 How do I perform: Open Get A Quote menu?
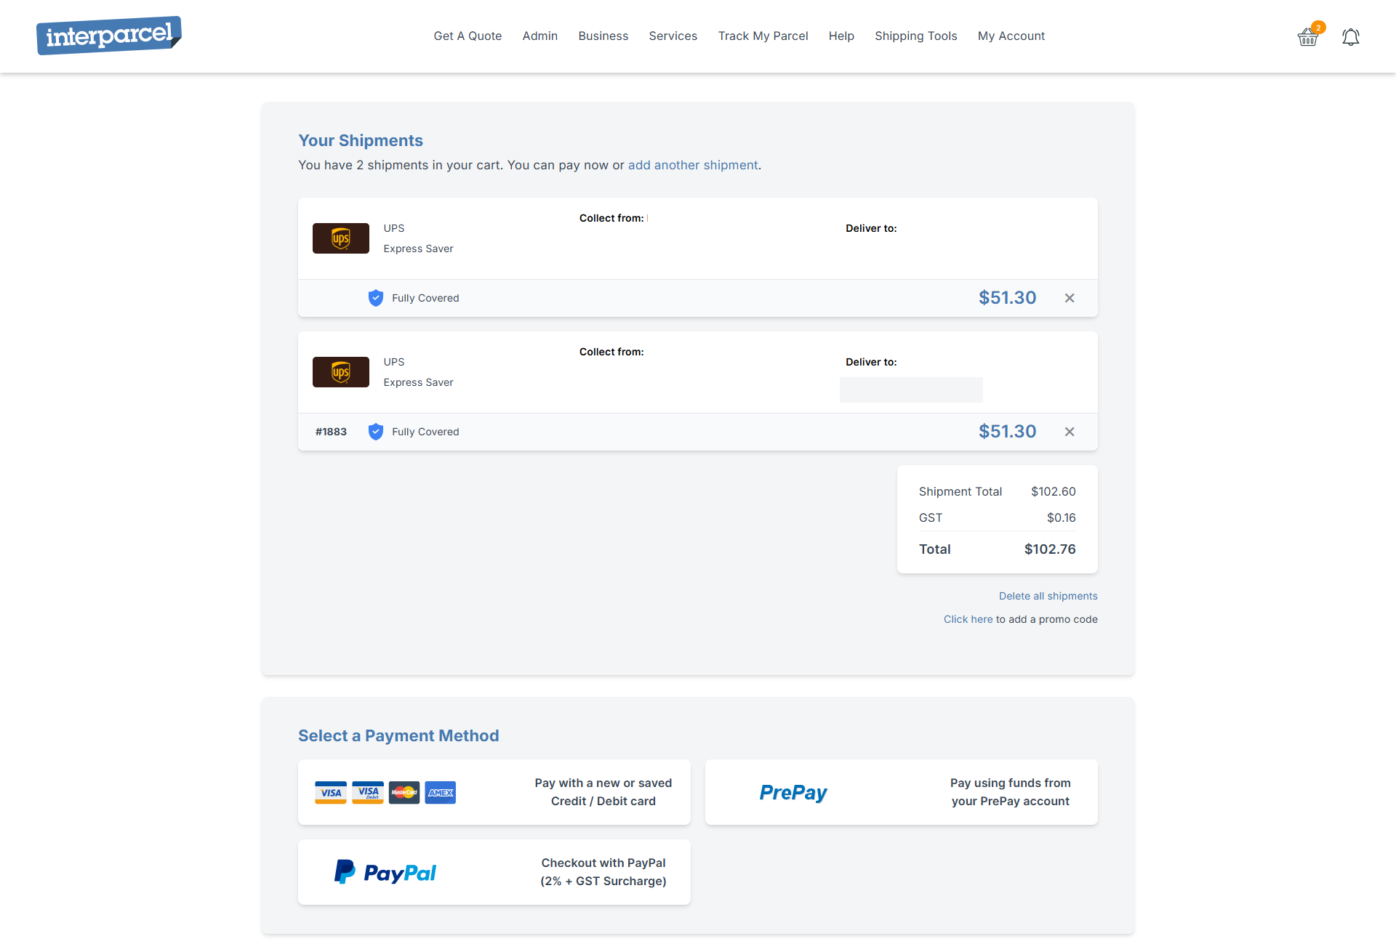(468, 36)
